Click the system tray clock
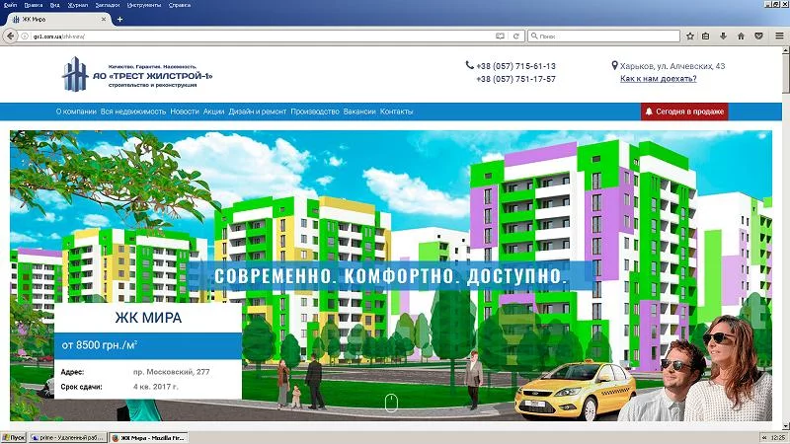This screenshot has height=444, width=790. point(778,438)
